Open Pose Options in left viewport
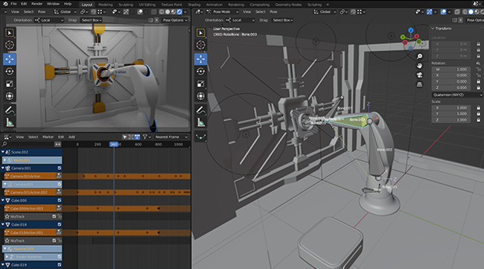484x269 pixels. tap(175, 20)
